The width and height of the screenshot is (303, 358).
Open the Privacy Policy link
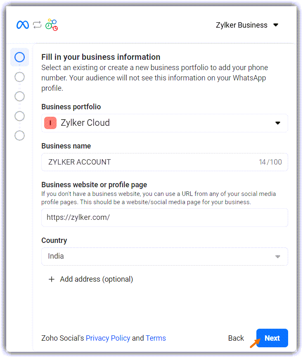[108, 338]
